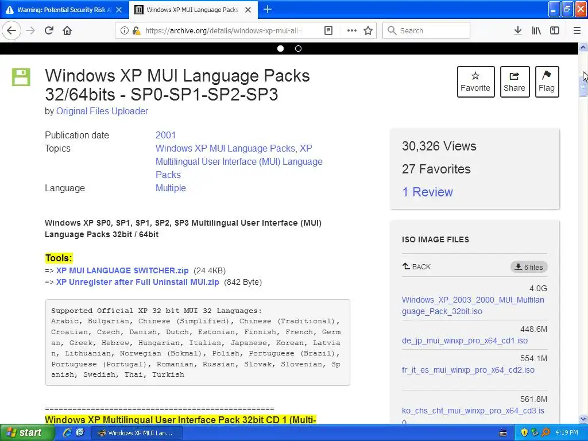Open the Library bookshelf icon
This screenshot has width=588, height=441.
point(536,30)
